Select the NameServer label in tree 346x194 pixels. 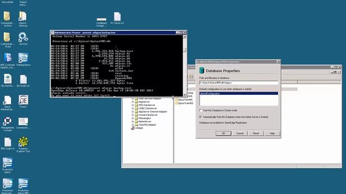[x=145, y=121]
